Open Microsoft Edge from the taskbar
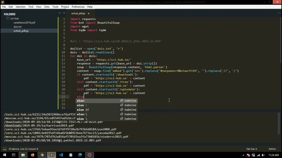The height and width of the screenshot is (158, 282). click(80, 155)
